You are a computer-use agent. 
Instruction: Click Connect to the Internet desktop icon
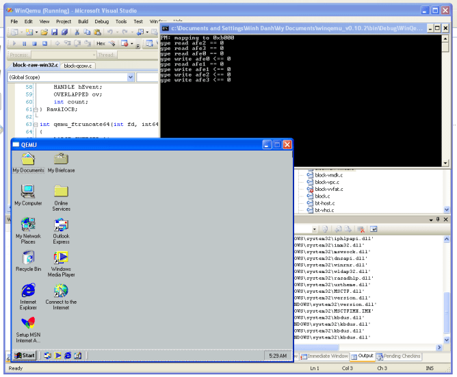point(61,297)
